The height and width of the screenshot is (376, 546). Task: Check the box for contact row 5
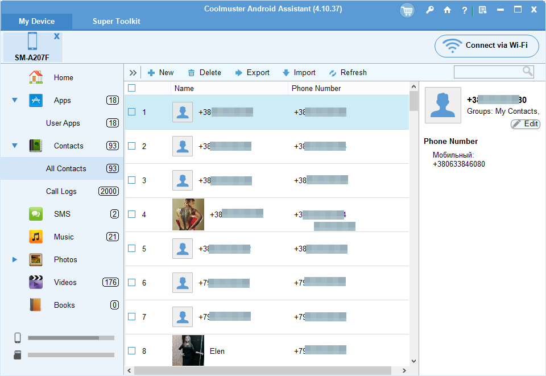point(131,248)
